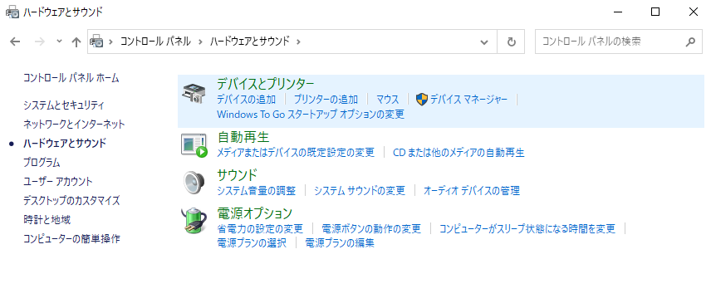This screenshot has width=711, height=308.
Task: Select ネットワークとインターネット in sidebar
Action: pyautogui.click(x=75, y=124)
